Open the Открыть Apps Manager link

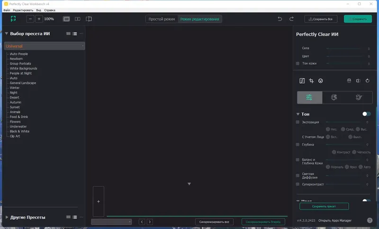[x=335, y=220]
